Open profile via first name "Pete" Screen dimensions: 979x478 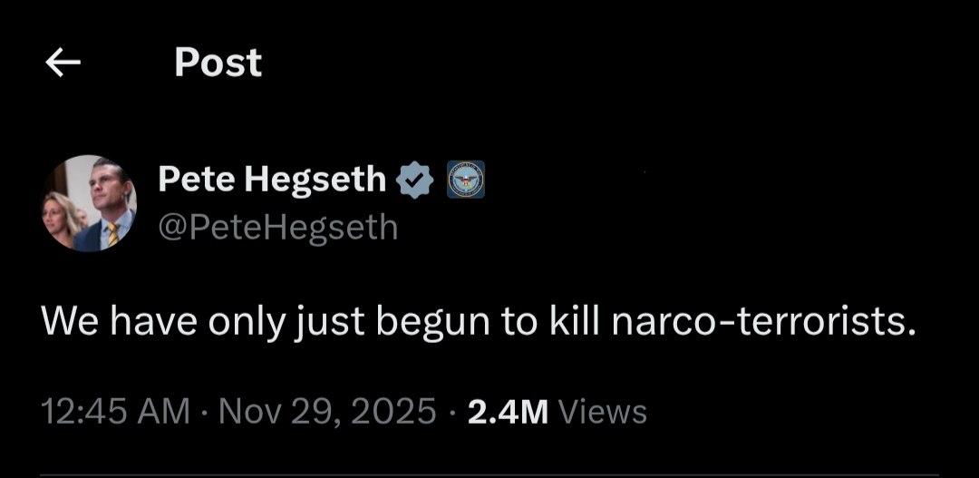(191, 180)
